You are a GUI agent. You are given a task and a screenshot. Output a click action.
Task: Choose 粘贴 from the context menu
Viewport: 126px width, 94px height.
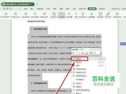pyautogui.click(x=88, y=66)
